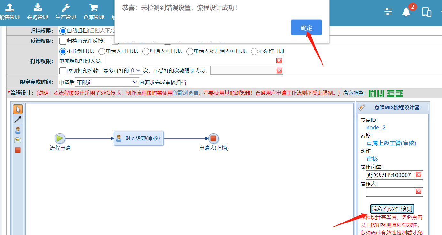The height and width of the screenshot is (235, 442).
Task: Select the arrow connector line tool
Action: [18, 120]
